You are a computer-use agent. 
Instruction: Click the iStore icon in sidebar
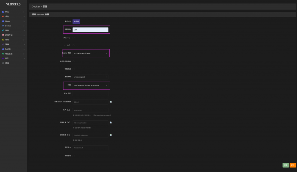3,21
